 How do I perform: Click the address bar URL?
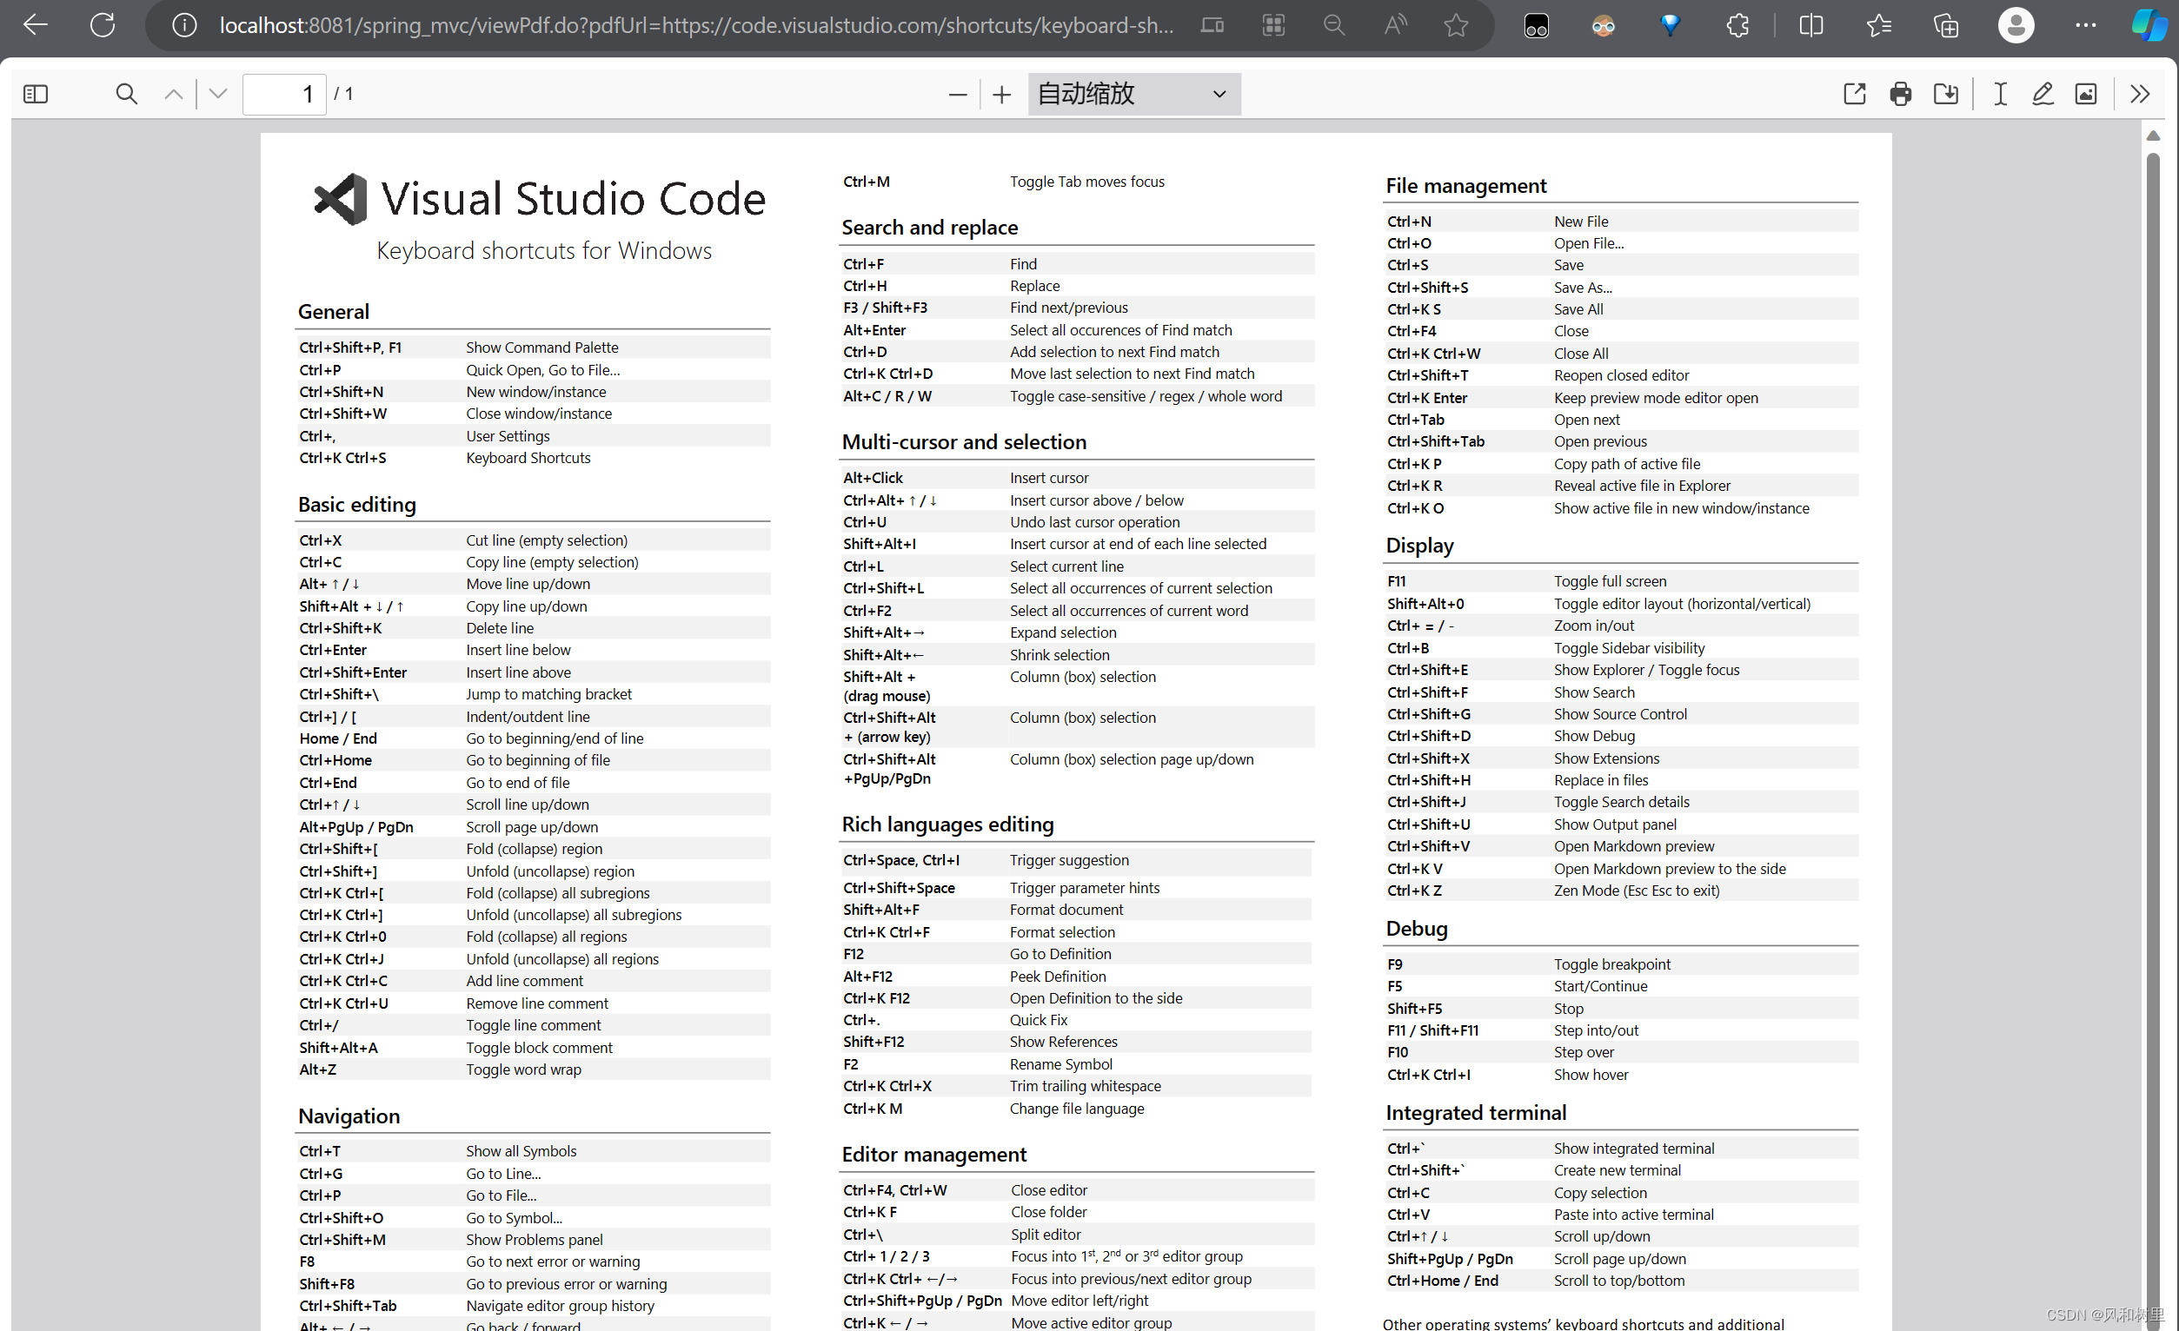coord(696,26)
